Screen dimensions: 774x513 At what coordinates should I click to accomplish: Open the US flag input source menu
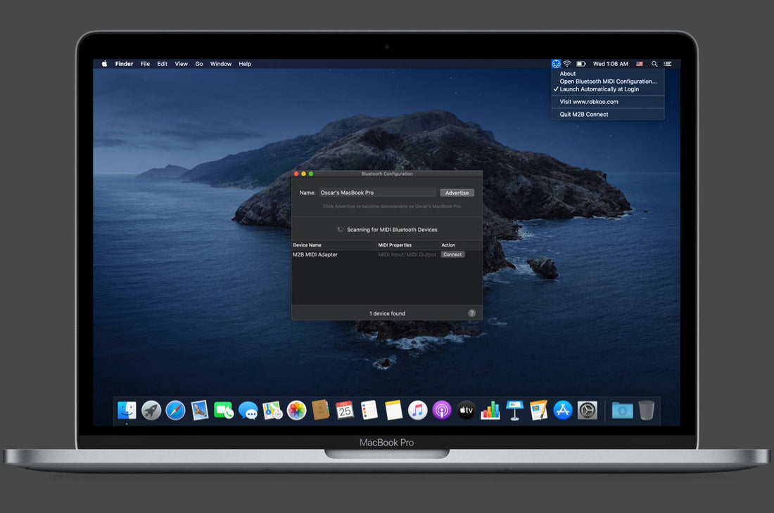click(x=640, y=64)
